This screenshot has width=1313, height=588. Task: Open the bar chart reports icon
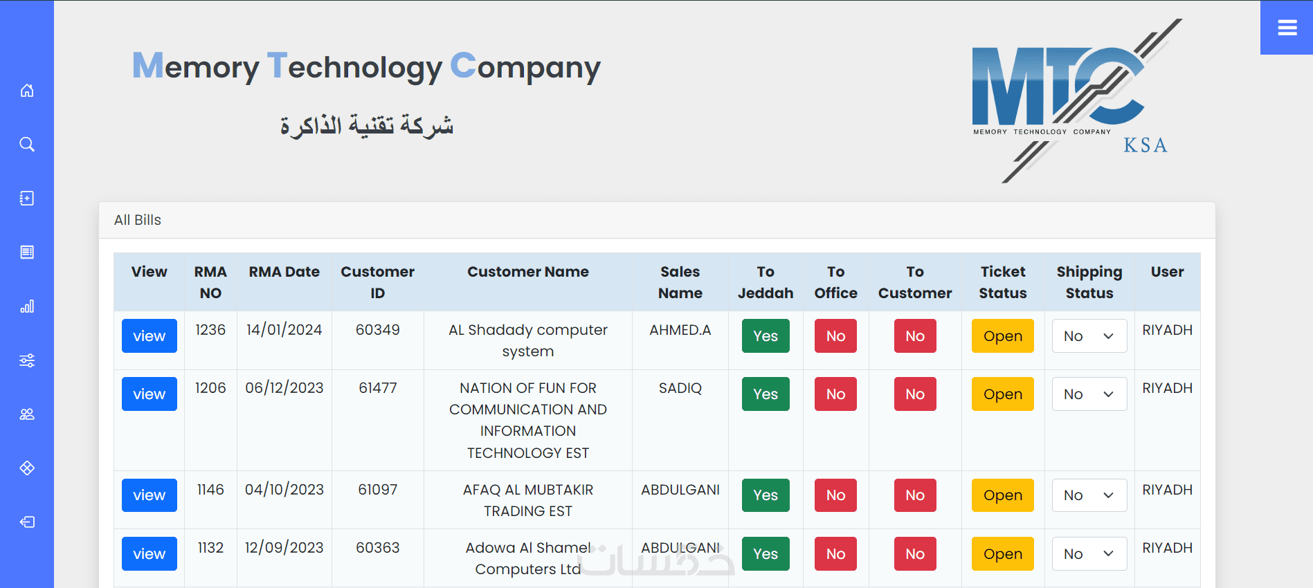point(27,306)
